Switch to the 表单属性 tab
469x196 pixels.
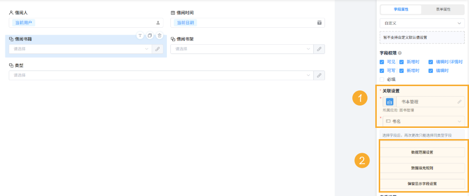443,10
